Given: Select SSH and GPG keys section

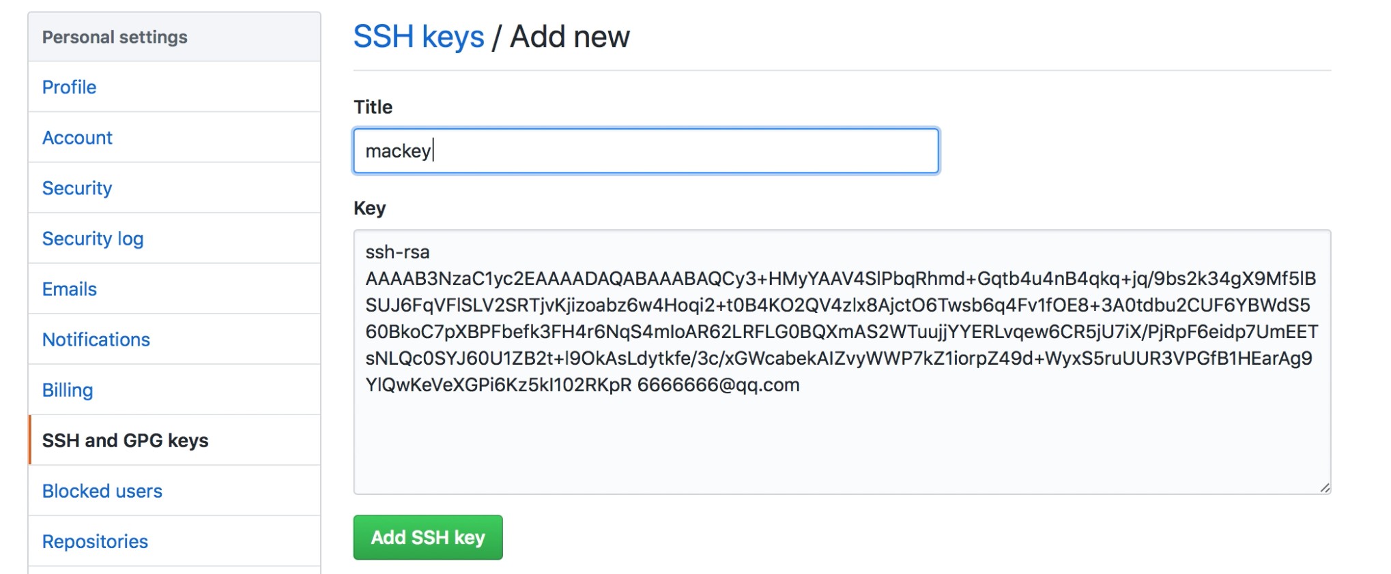Looking at the screenshot, I should click(x=127, y=440).
